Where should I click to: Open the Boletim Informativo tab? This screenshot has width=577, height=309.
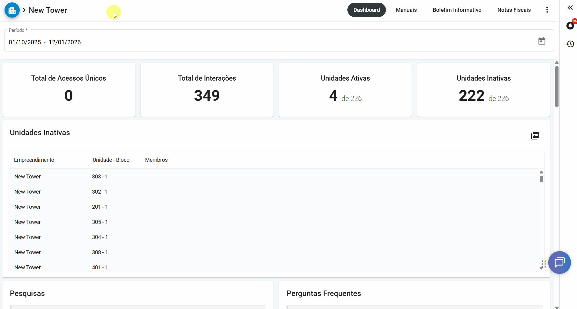pos(457,10)
